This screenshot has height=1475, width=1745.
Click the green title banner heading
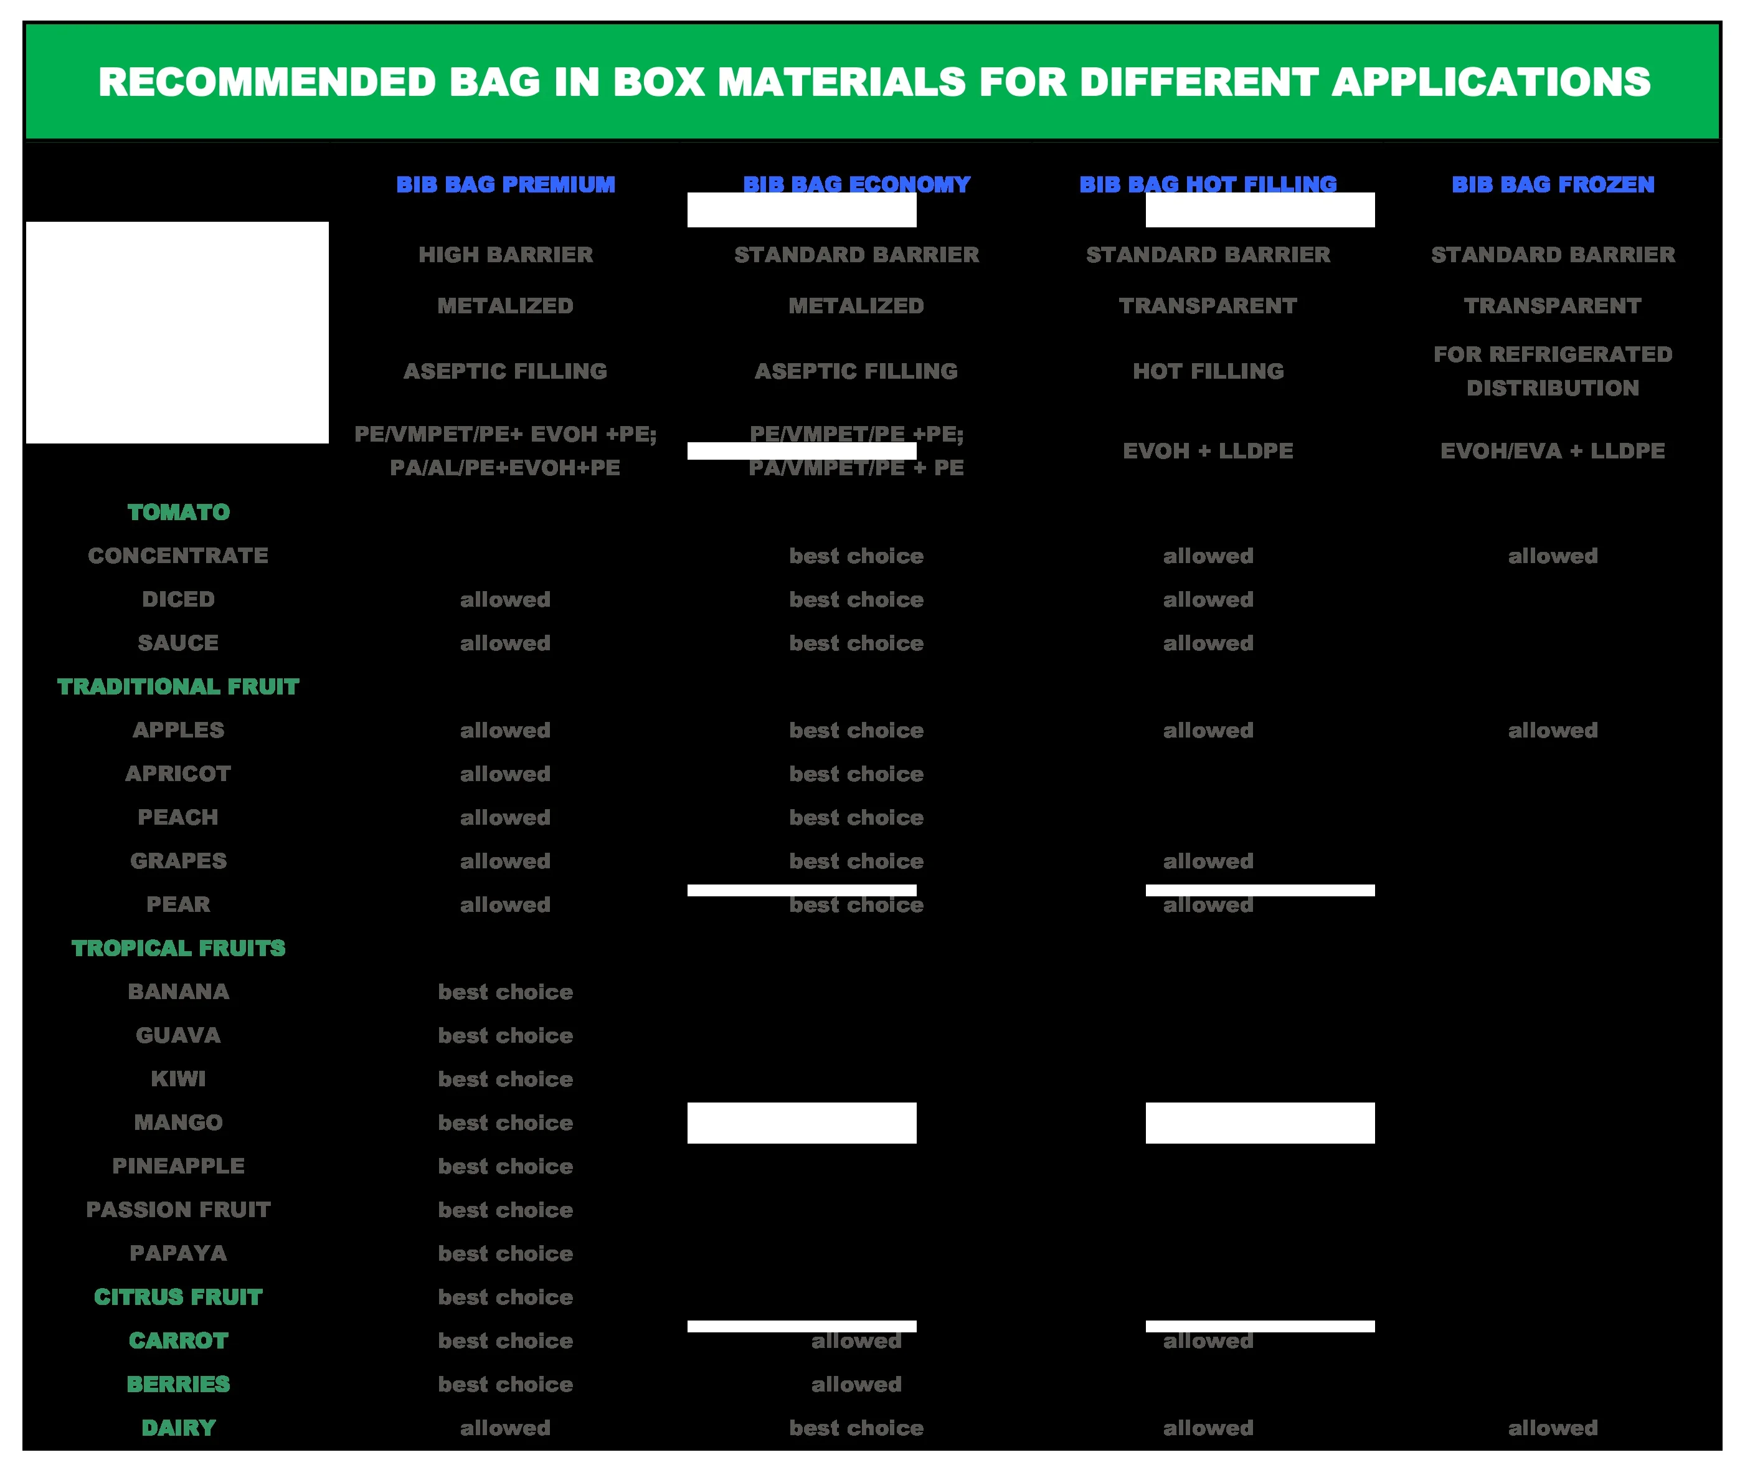[x=874, y=82]
